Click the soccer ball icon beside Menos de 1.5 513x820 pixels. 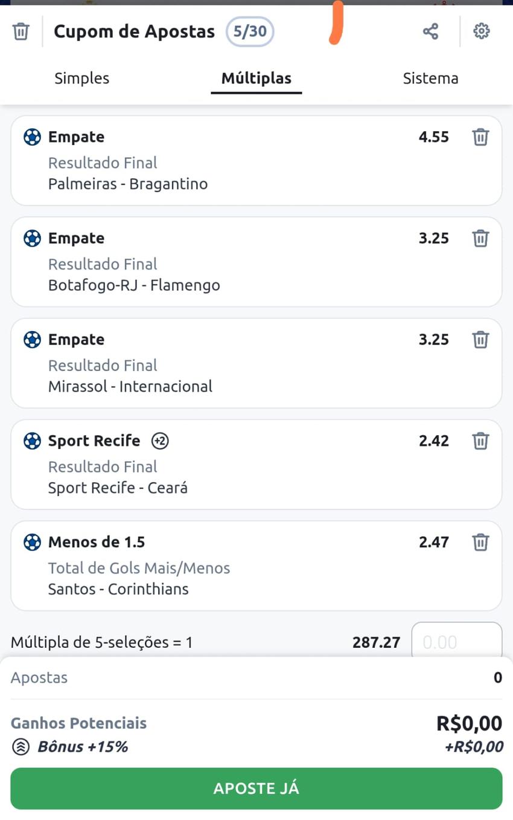[32, 542]
